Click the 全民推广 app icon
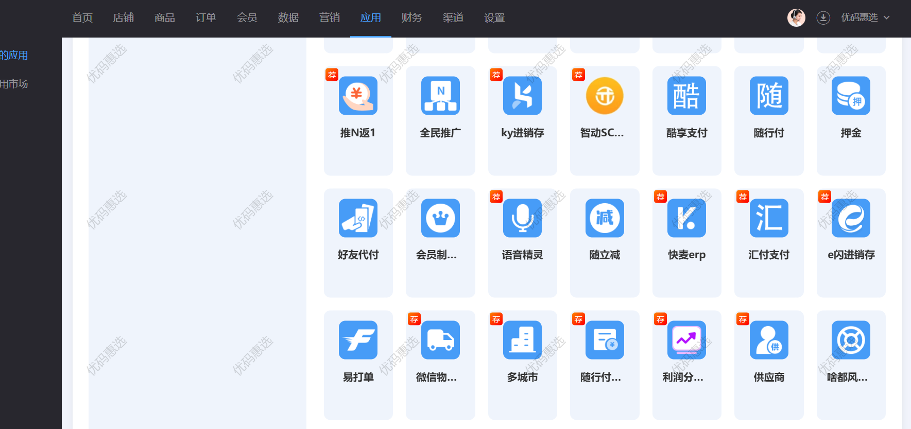This screenshot has width=911, height=429. [x=440, y=96]
